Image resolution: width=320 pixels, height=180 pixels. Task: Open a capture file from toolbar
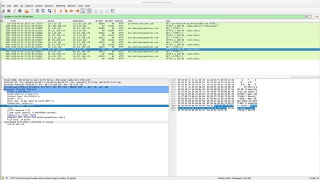pyautogui.click(x=26, y=11)
